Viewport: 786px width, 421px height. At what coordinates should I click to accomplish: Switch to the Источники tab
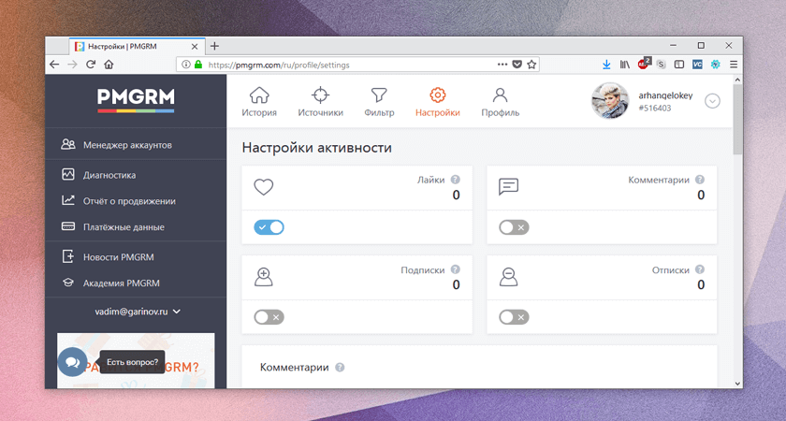320,102
